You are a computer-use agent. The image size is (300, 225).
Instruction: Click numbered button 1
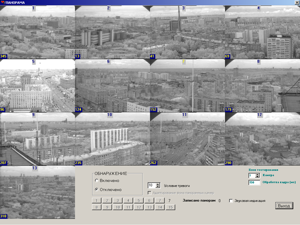(x=97, y=200)
